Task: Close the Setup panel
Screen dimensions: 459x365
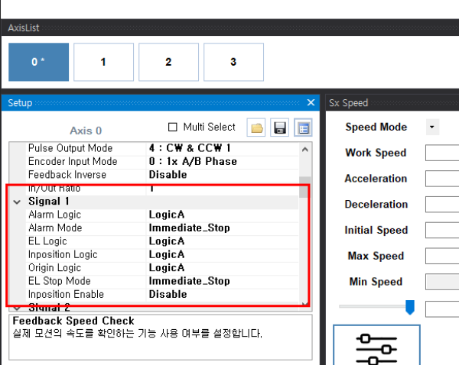Action: click(x=311, y=102)
